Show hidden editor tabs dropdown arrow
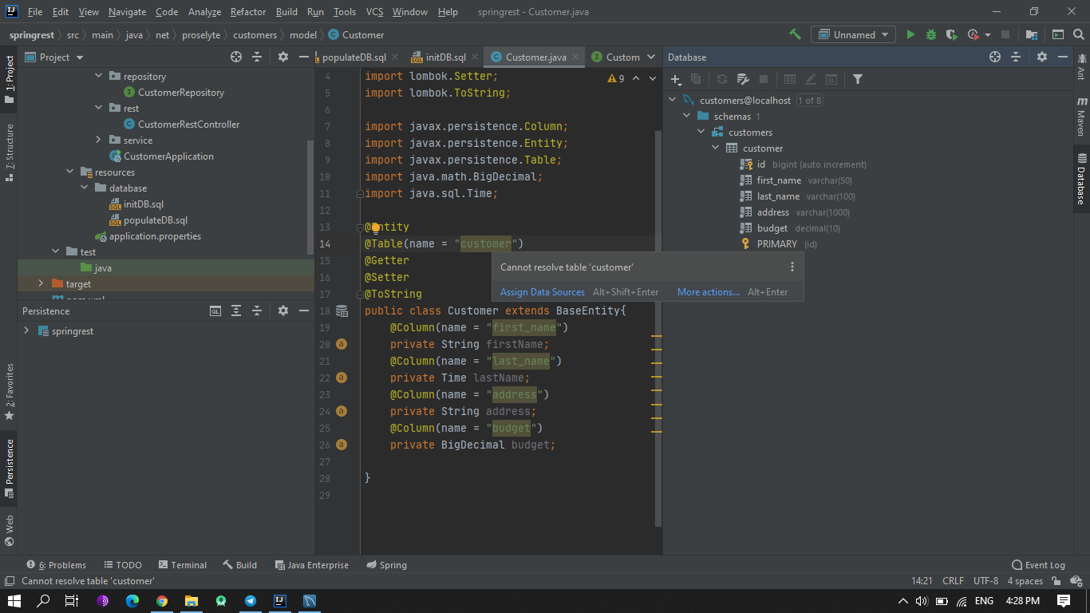Viewport: 1090px width, 613px height. point(651,57)
